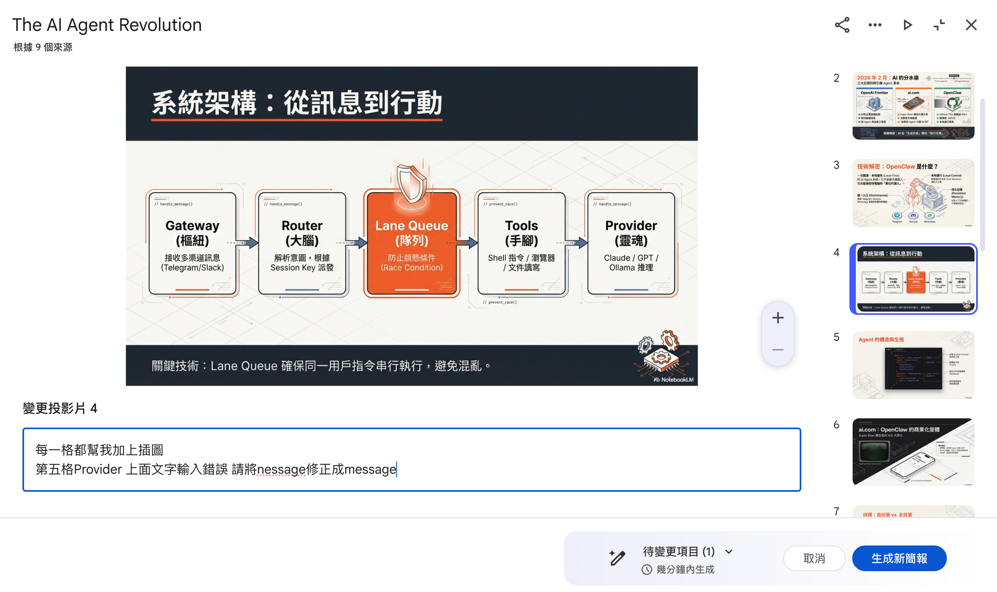Click the 生成新簡報 button

coord(899,558)
